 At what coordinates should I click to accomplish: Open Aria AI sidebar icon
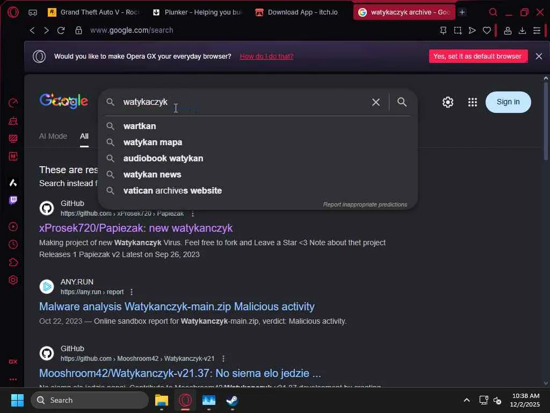coord(13,183)
